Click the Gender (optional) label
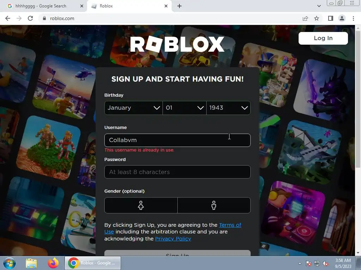The image size is (361, 270). [x=124, y=191]
